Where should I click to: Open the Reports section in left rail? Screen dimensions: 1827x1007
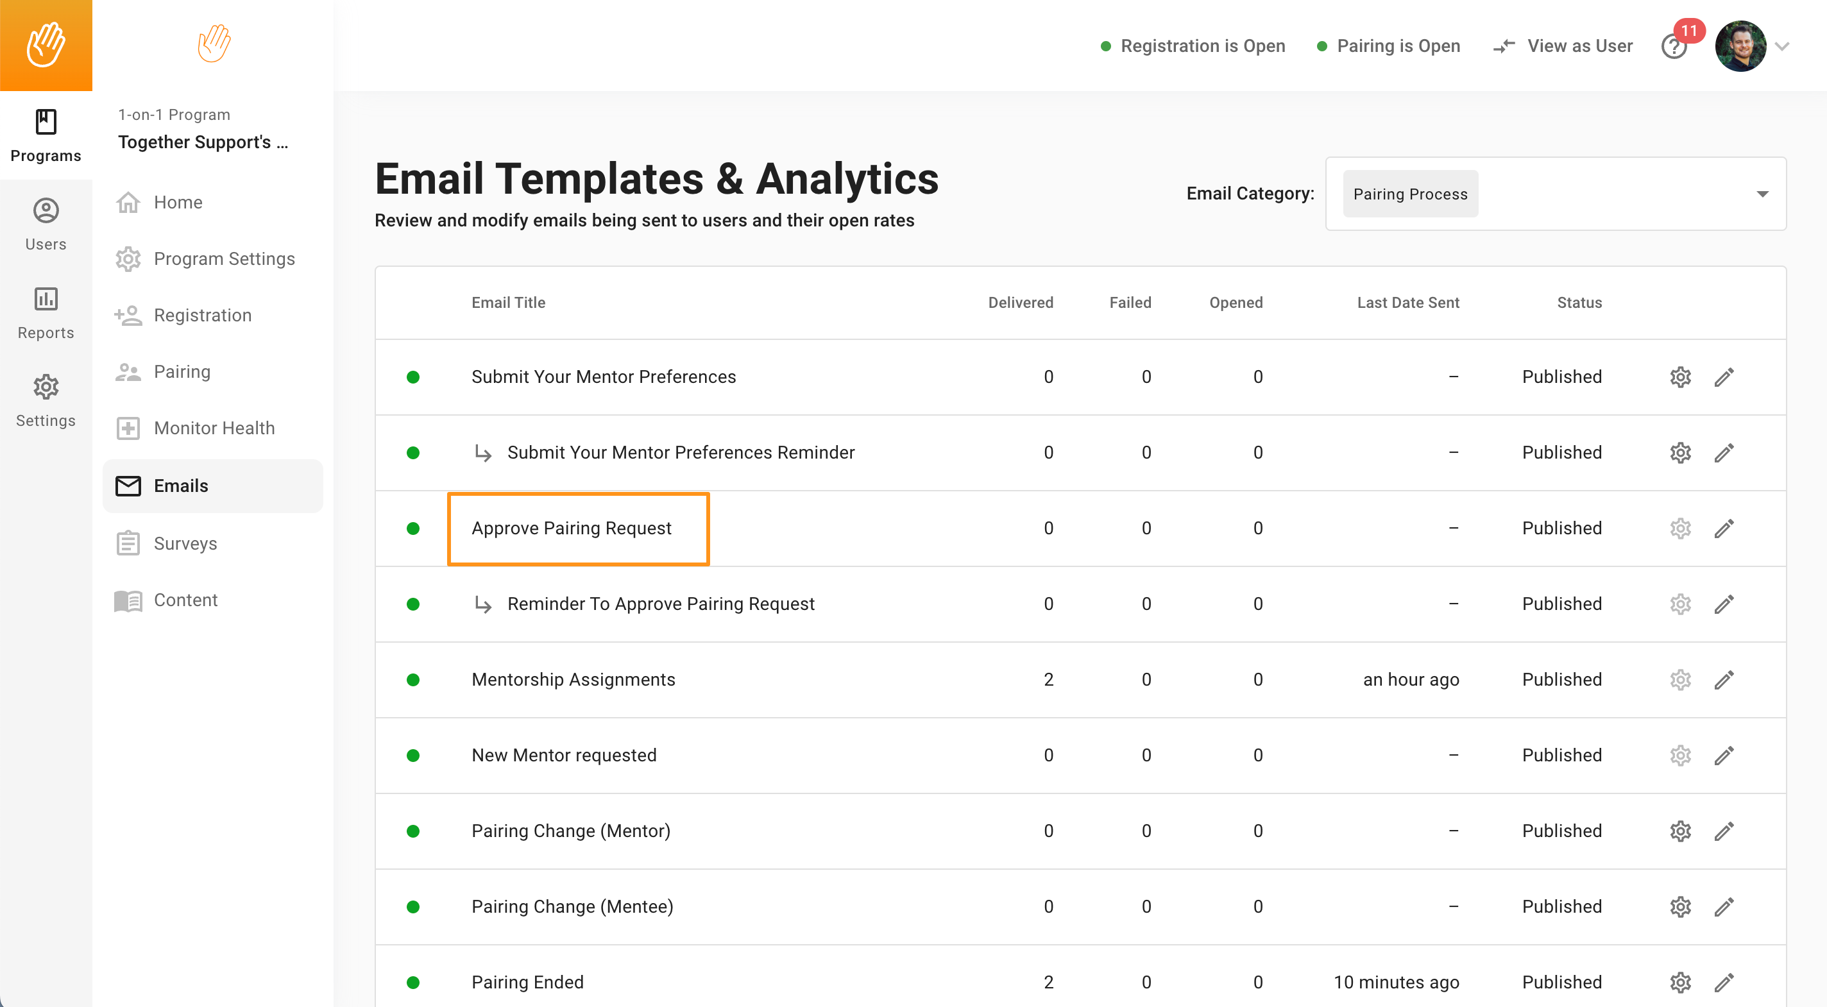coord(46,313)
